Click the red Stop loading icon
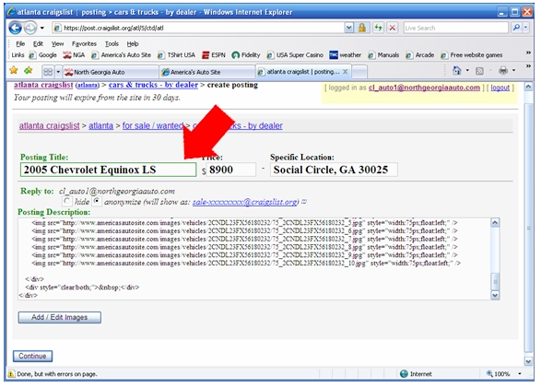The height and width of the screenshot is (388, 541). tap(393, 28)
